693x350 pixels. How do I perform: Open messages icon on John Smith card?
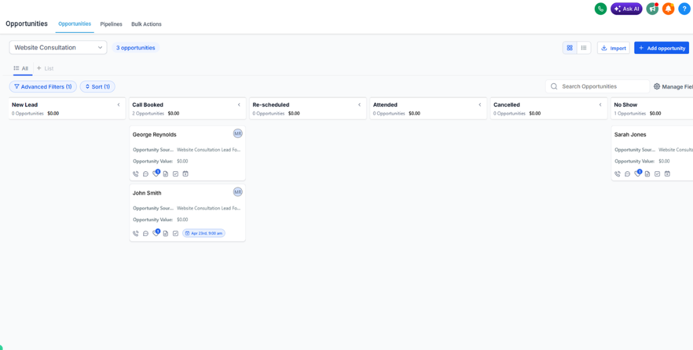146,233
